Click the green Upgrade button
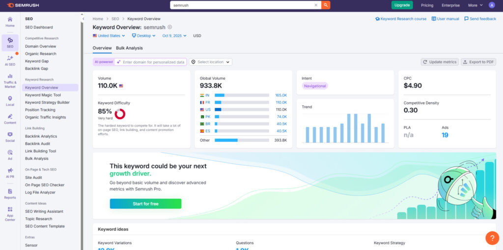Screen dimensions: 503x250 (x=402, y=5)
